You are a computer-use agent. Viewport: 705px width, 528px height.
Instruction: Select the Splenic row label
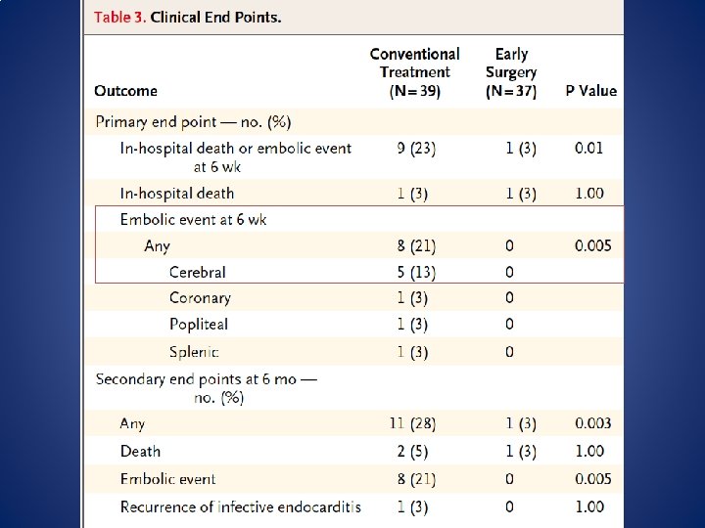[x=194, y=352]
